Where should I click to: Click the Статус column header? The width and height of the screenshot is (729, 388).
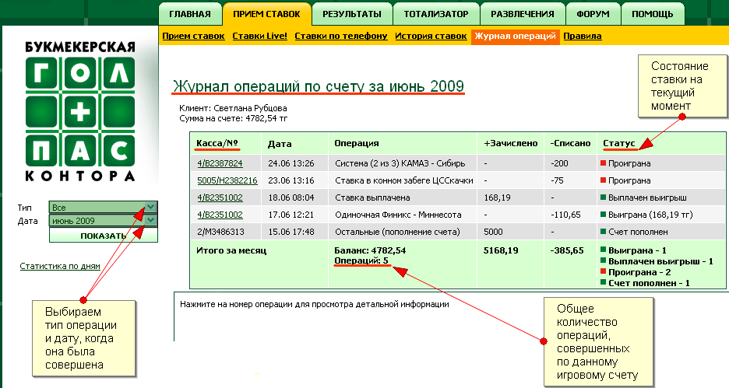pyautogui.click(x=619, y=143)
